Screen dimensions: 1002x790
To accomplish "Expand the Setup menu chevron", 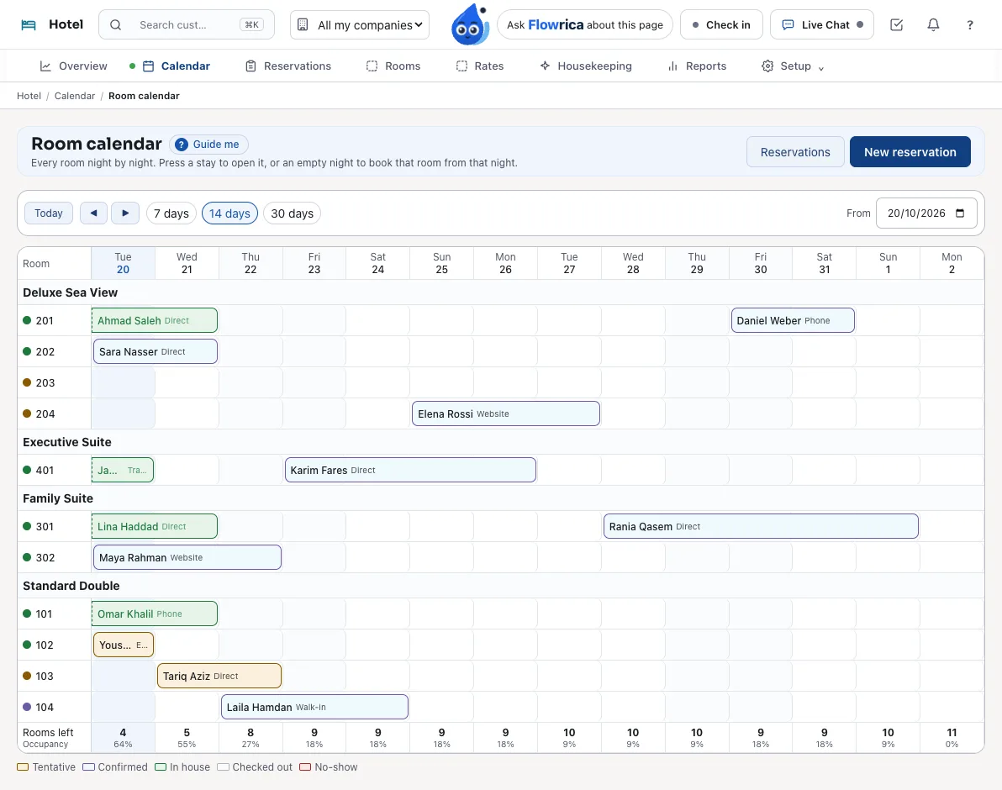I will click(821, 68).
